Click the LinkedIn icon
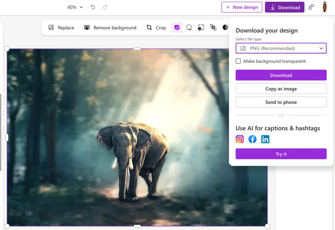335x230 pixels. point(265,139)
